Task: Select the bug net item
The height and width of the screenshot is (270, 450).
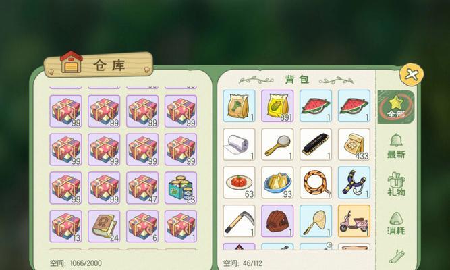Action: (316, 221)
